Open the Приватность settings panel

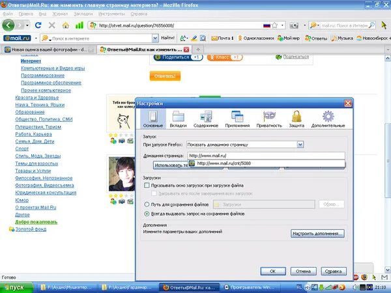[269, 119]
